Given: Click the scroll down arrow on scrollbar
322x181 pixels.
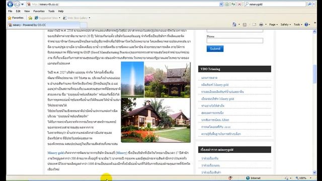Looking at the screenshot, I should (314, 172).
